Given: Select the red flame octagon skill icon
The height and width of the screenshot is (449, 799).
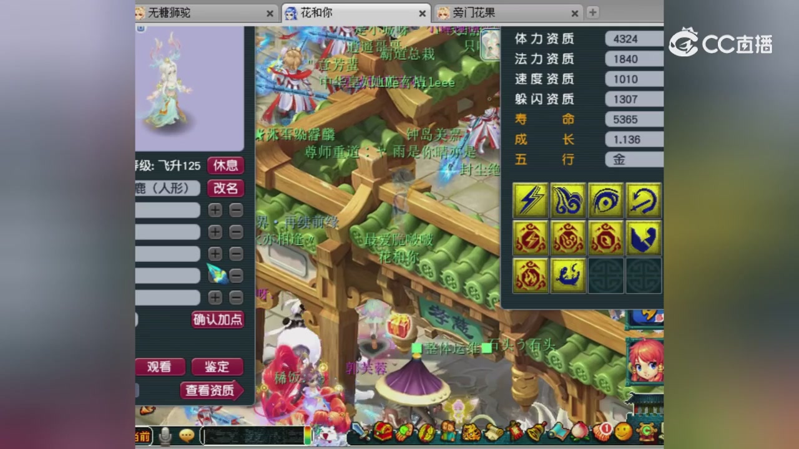Looking at the screenshot, I should coord(531,276).
